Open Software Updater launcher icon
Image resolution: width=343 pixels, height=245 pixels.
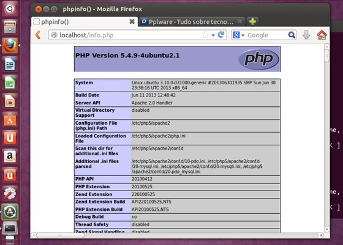pyautogui.click(x=10, y=211)
